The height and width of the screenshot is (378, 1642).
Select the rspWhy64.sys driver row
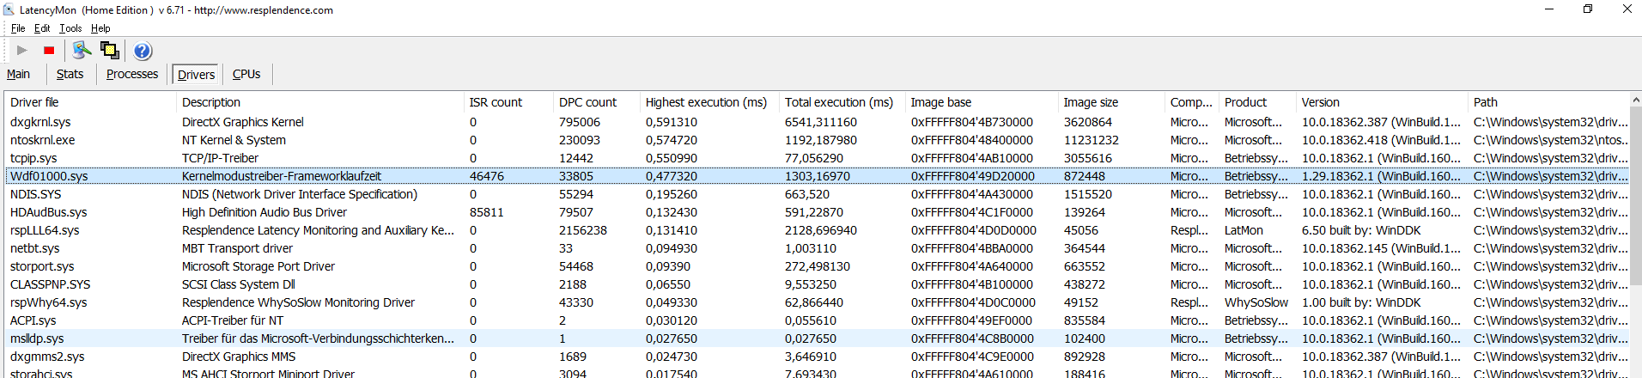[816, 302]
